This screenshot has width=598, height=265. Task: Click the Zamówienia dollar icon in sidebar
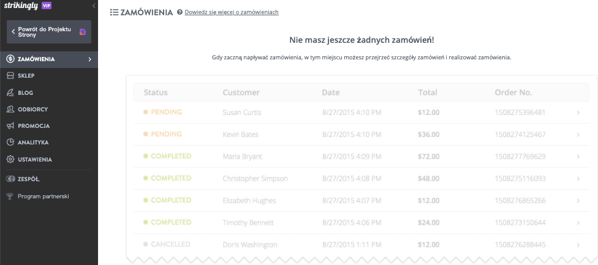click(10, 59)
